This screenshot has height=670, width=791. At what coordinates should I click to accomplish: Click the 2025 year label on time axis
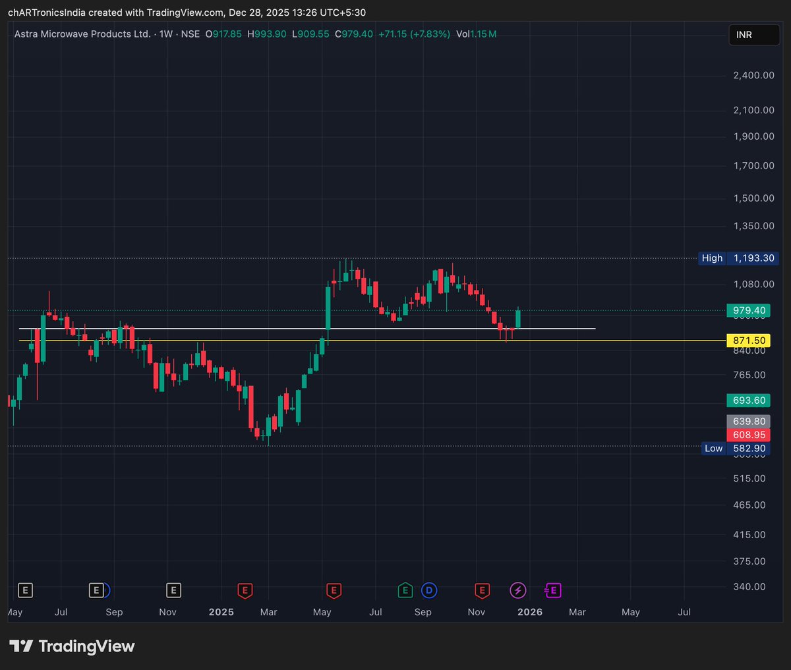pyautogui.click(x=221, y=612)
